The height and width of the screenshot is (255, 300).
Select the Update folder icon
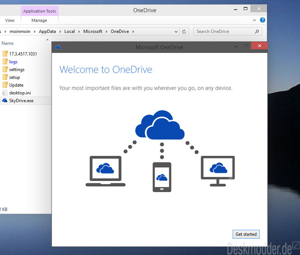click(5, 85)
